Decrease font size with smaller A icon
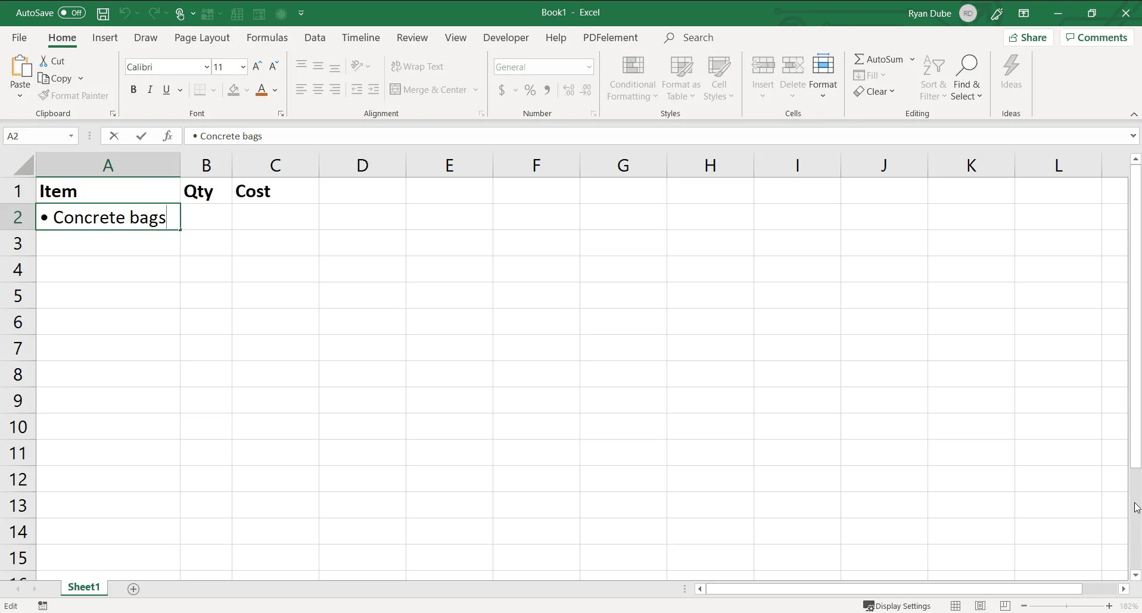The height and width of the screenshot is (613, 1142). pos(274,67)
